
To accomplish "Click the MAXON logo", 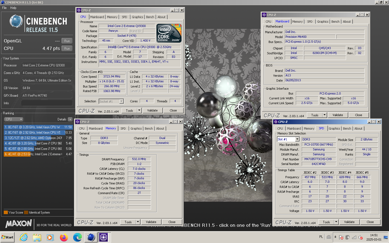I will pyautogui.click(x=19, y=224).
